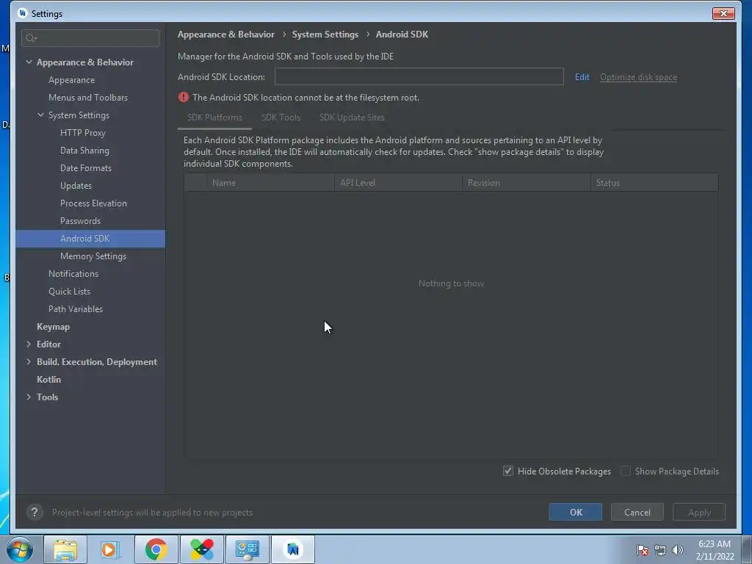Open Notifications settings
Screen dimensions: 752x564
73,274
